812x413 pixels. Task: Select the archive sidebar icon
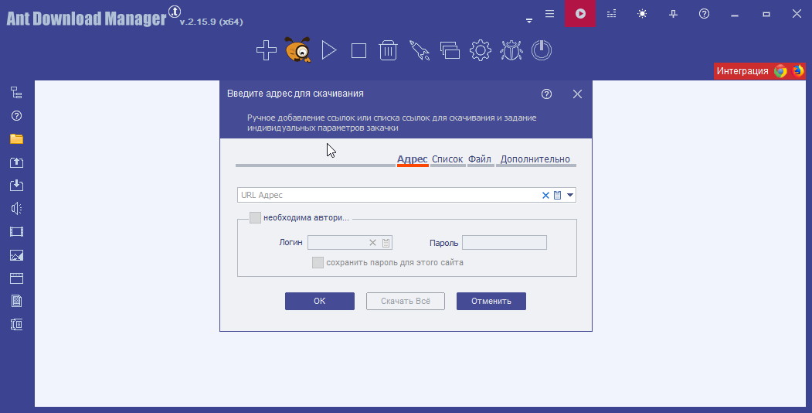pyautogui.click(x=16, y=324)
